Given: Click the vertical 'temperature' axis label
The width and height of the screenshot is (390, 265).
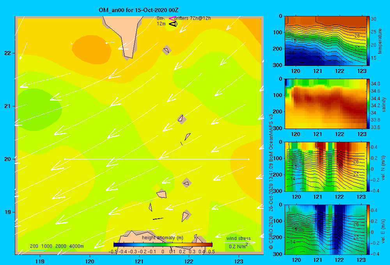Looking at the screenshot, I should pos(380,41).
